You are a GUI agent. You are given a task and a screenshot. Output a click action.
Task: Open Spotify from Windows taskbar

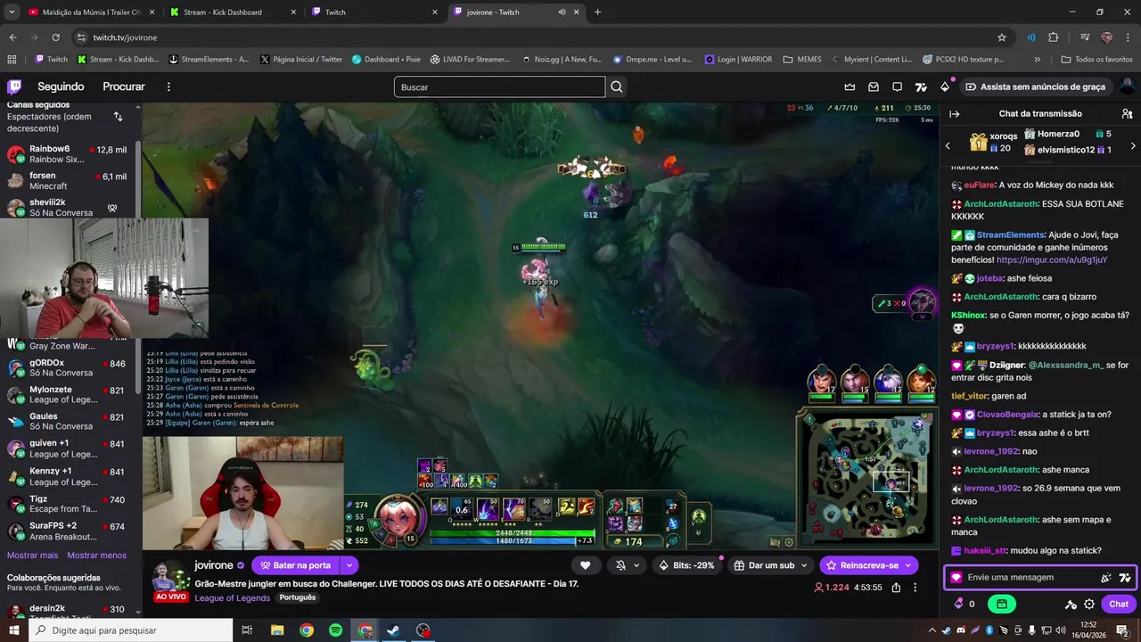pyautogui.click(x=335, y=630)
